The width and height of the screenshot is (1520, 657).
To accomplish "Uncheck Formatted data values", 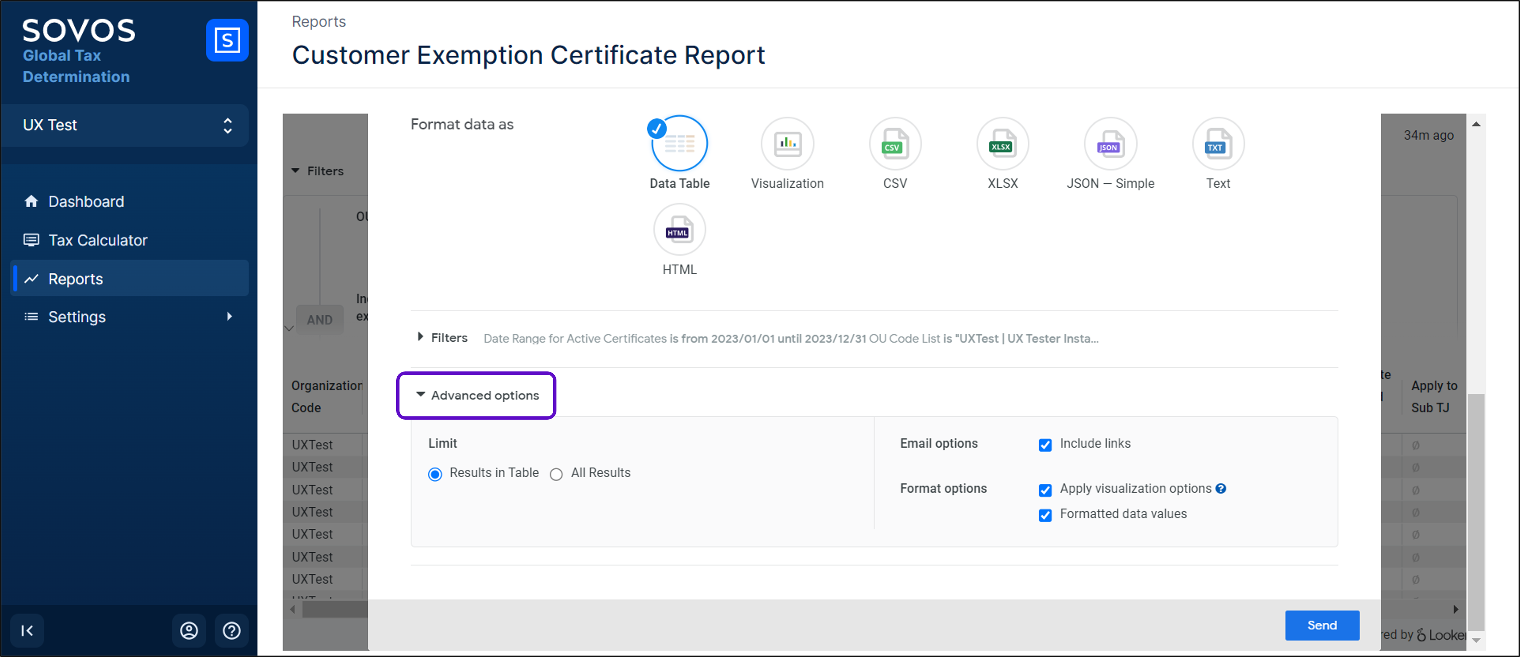I will 1044,515.
